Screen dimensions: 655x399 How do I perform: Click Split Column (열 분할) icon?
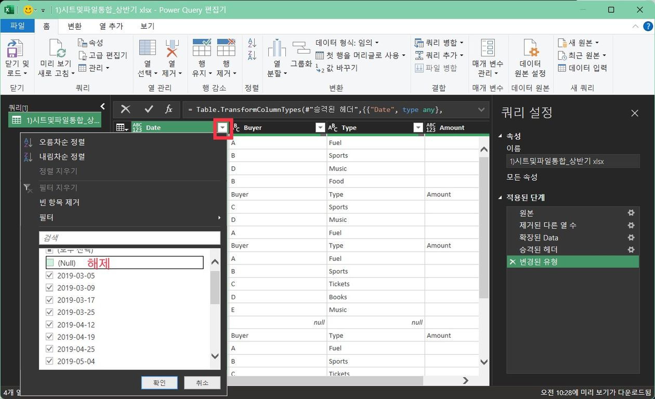coord(277,48)
